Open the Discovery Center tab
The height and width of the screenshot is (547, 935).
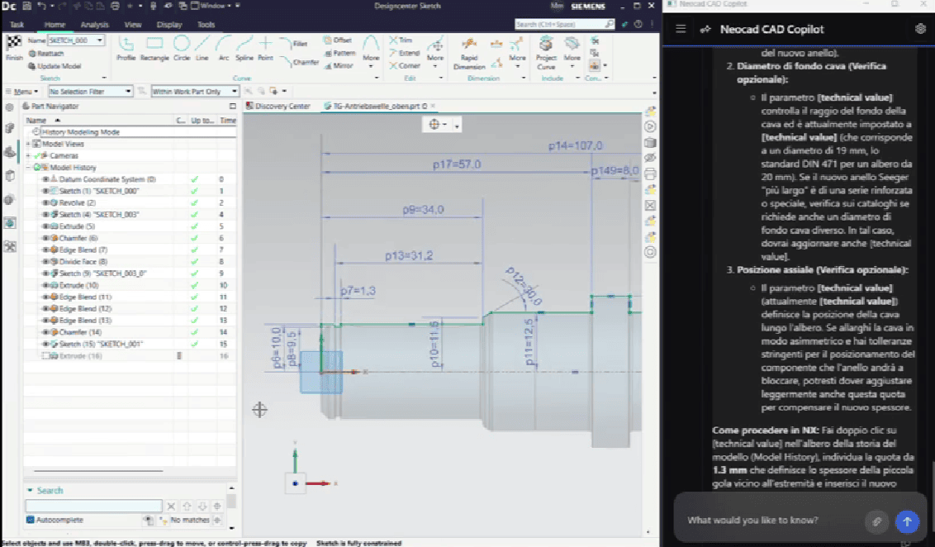coord(278,107)
